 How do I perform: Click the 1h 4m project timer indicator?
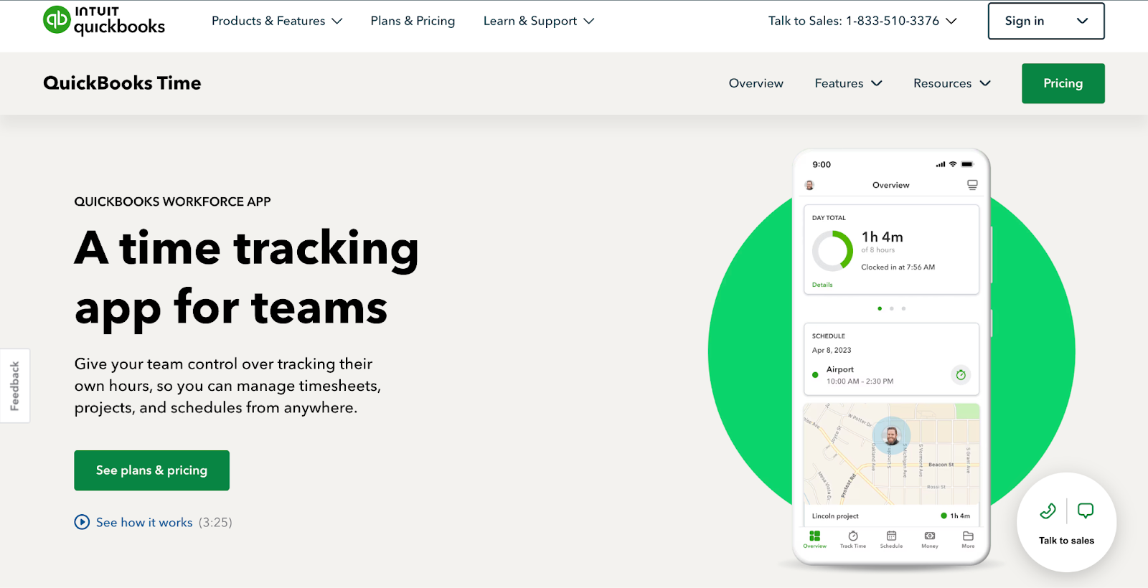(955, 516)
